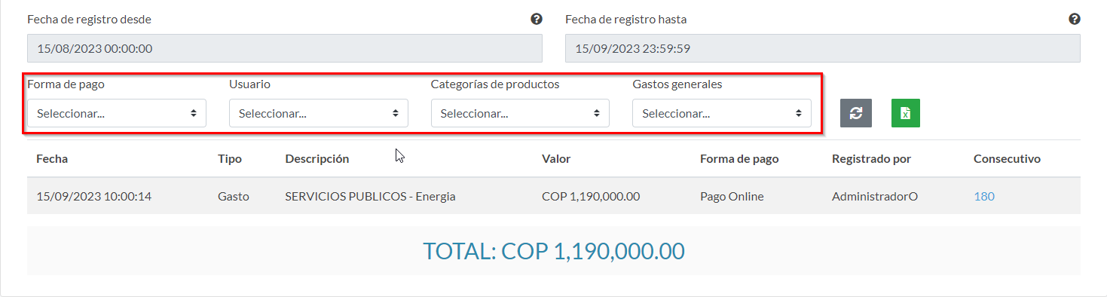This screenshot has width=1107, height=297.
Task: Expand the 'Categorías de productos' select
Action: [x=520, y=113]
